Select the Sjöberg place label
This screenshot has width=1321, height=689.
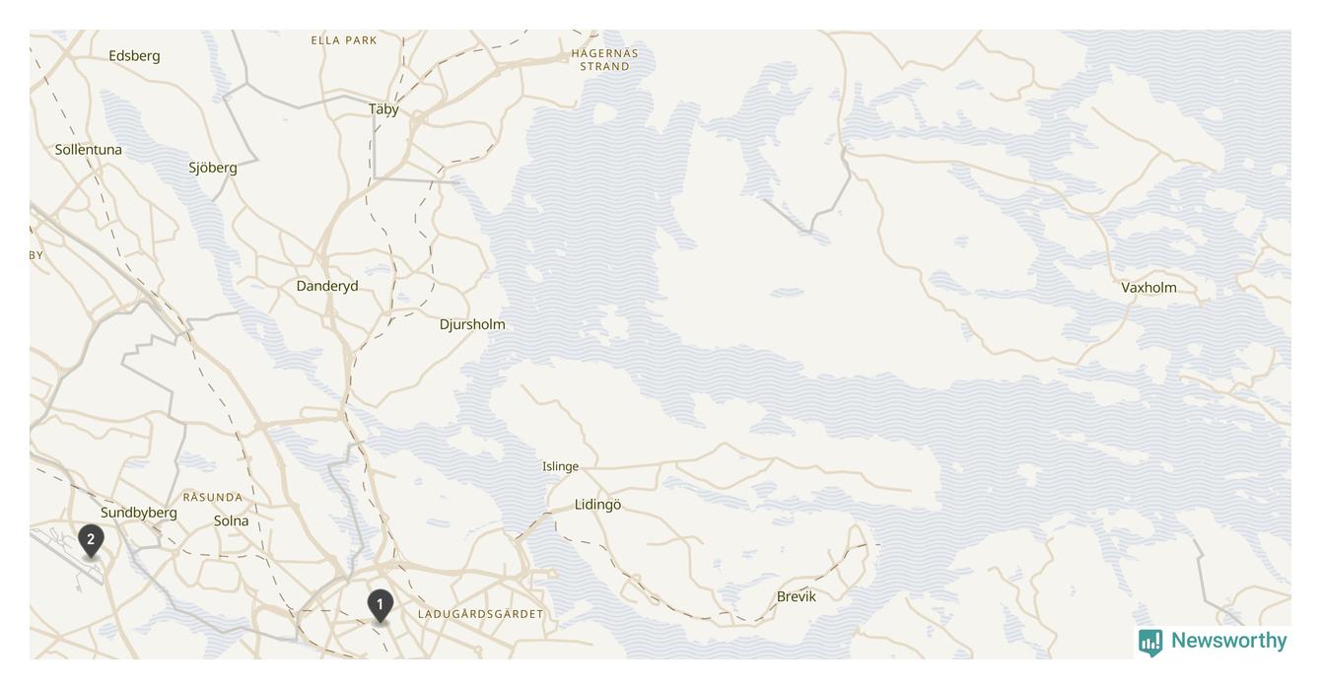pos(213,168)
